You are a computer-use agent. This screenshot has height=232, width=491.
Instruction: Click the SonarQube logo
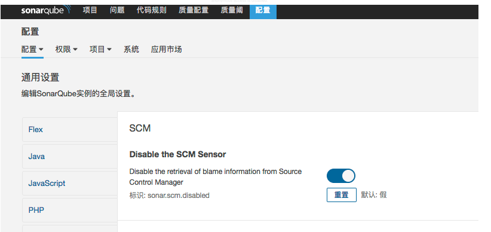click(46, 10)
